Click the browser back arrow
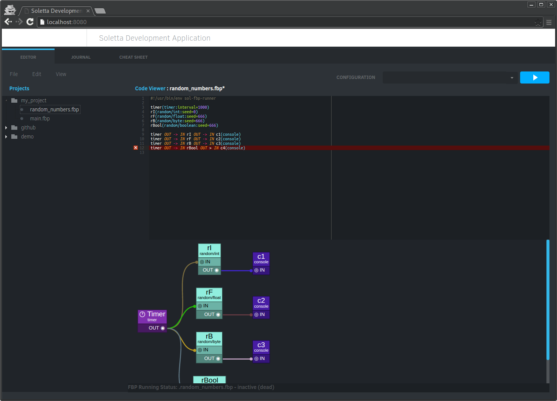Screen dimensions: 557x401 tap(8, 22)
